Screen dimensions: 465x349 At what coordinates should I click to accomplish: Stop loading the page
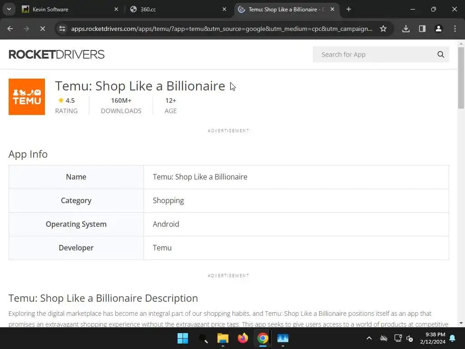click(42, 29)
